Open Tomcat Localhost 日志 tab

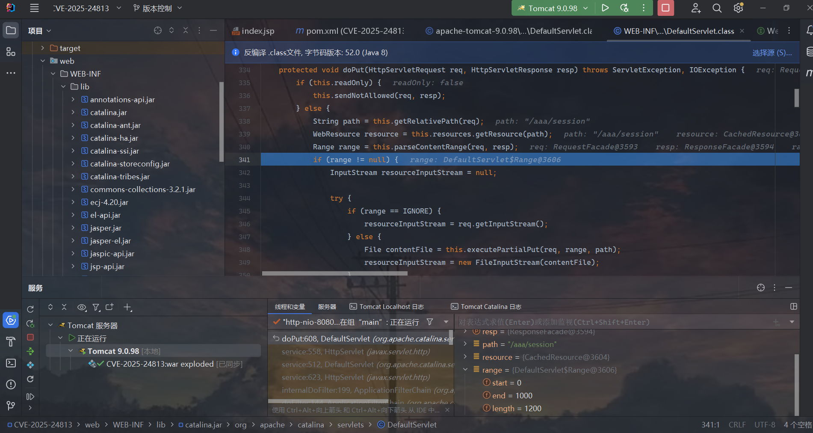tap(387, 307)
